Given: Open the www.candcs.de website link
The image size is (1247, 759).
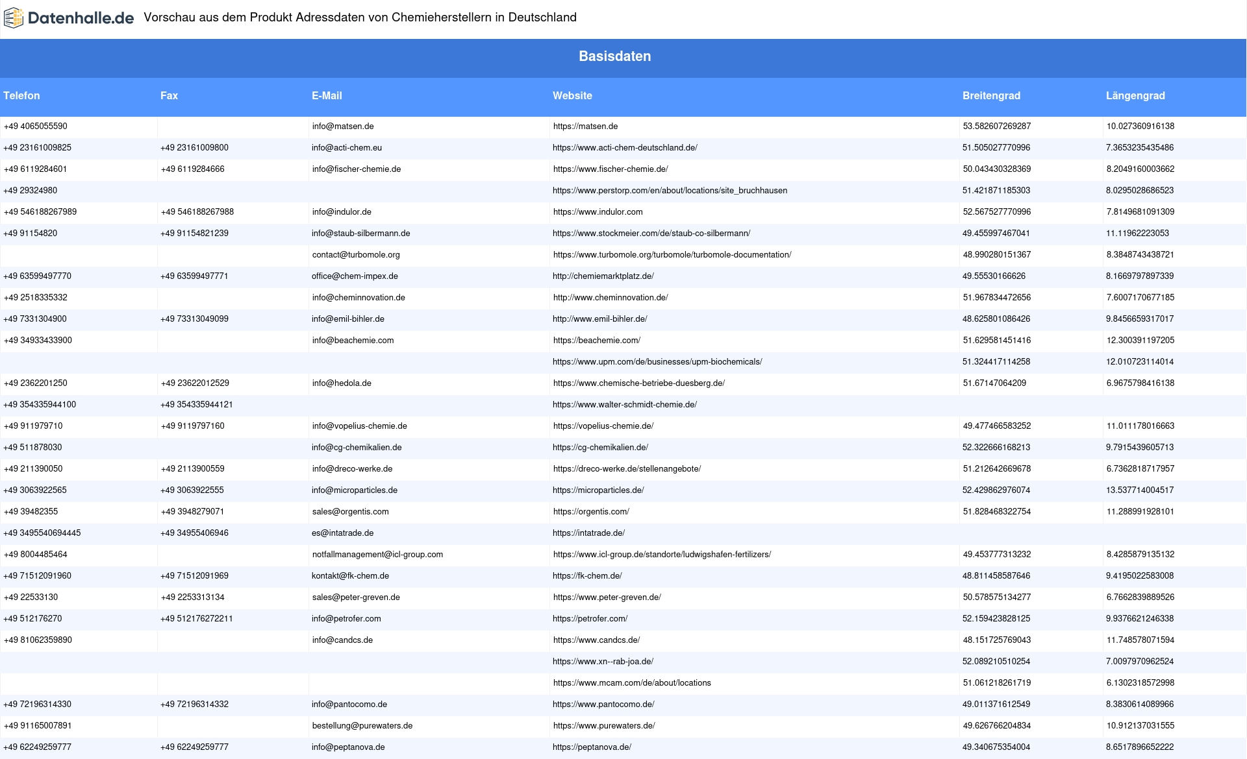Looking at the screenshot, I should tap(596, 640).
